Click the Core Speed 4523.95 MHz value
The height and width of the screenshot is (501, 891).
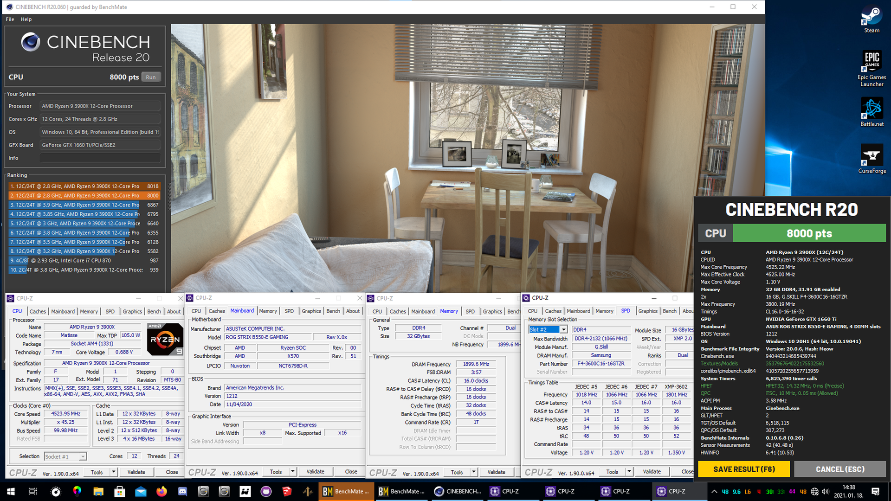click(65, 414)
